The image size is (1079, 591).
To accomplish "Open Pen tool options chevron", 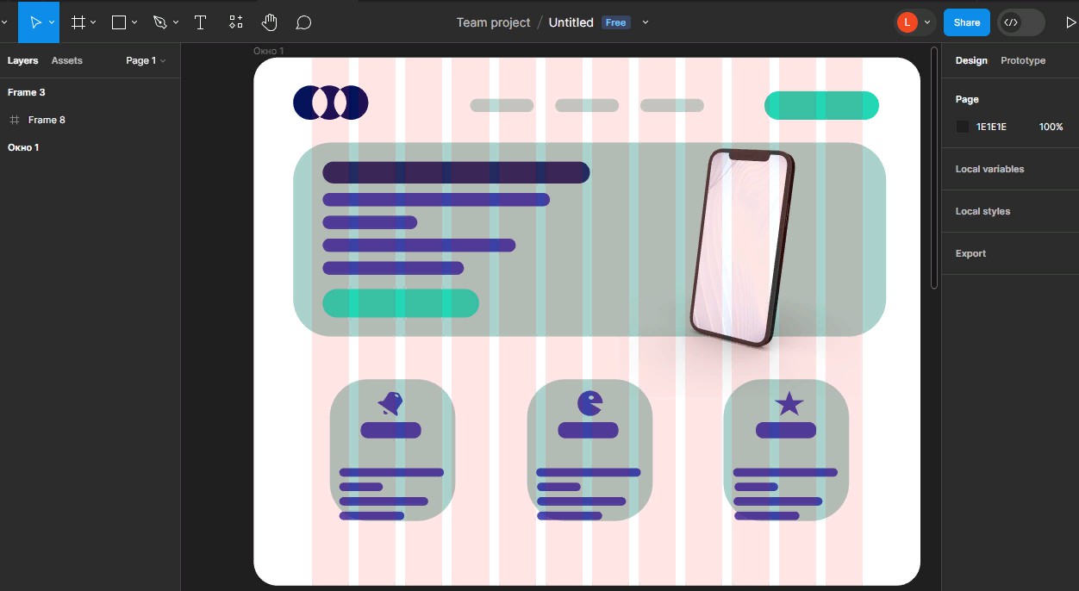I will tap(176, 22).
